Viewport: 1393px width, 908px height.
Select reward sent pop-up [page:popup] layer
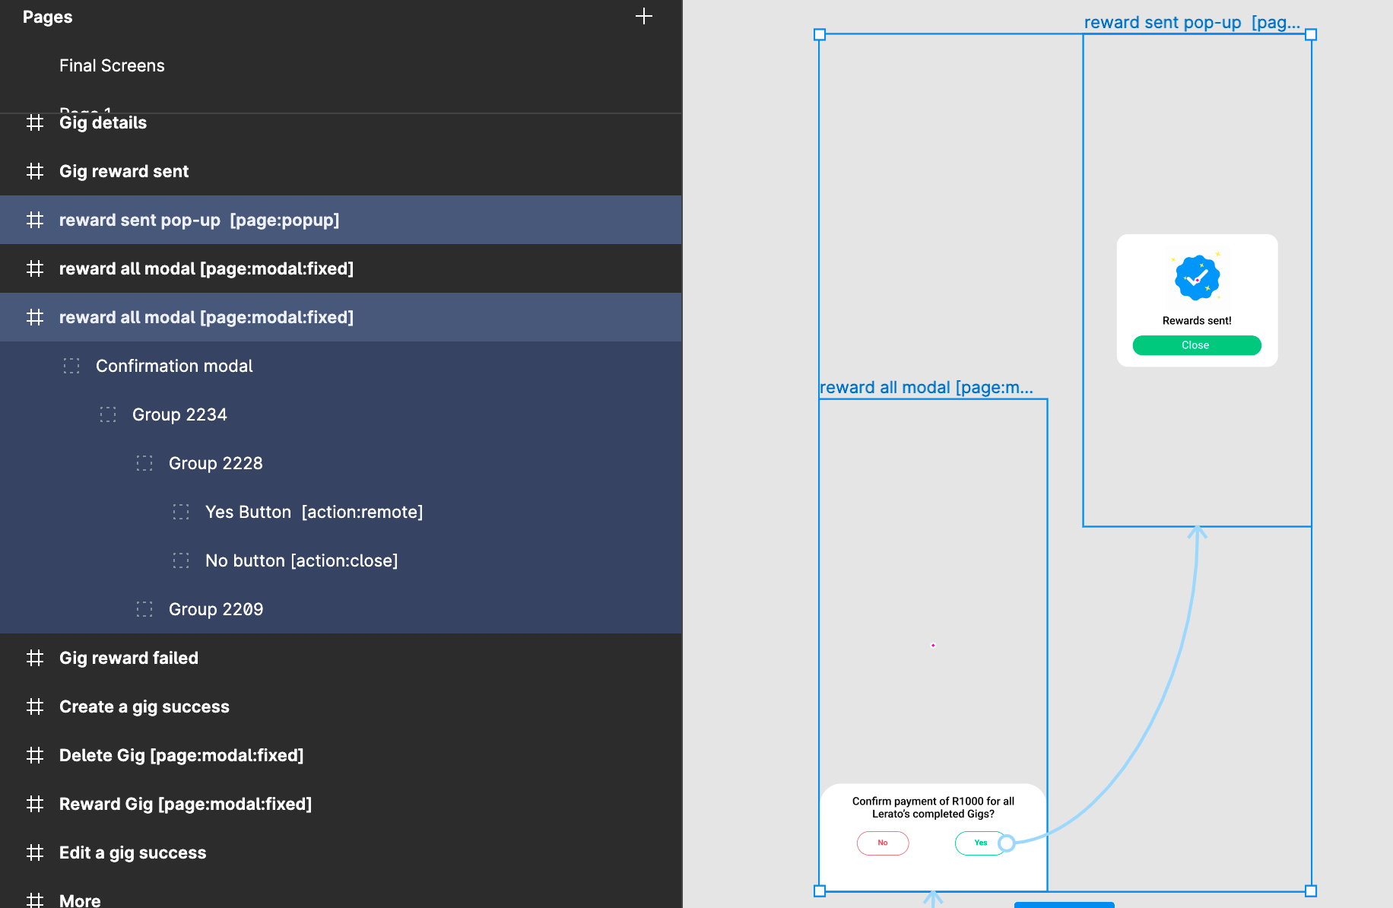pos(341,220)
